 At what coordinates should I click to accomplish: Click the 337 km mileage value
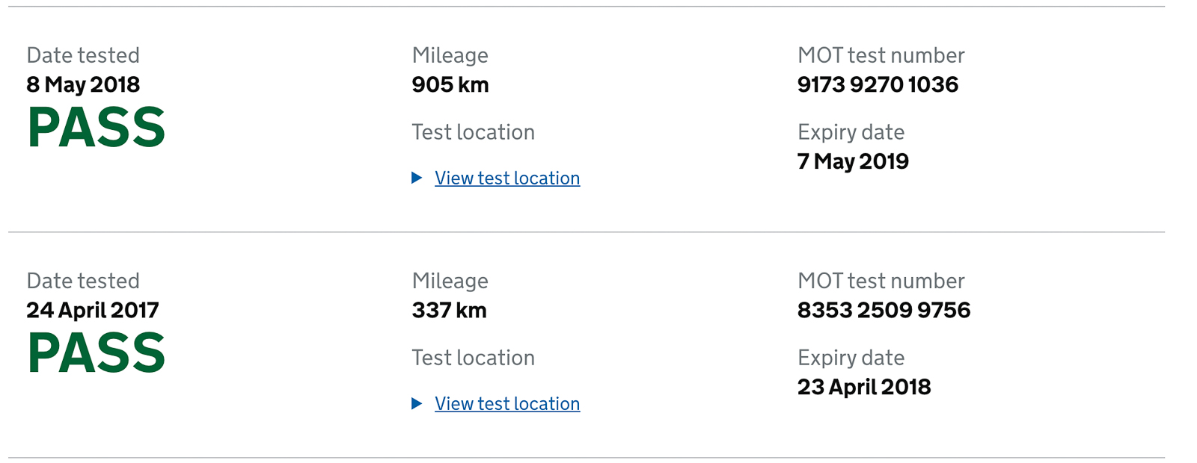pyautogui.click(x=450, y=310)
